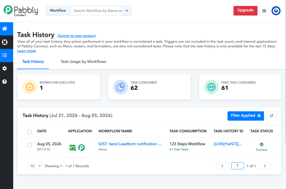
Task: Click the Free Task Consumed value 61
Action: 225,88
